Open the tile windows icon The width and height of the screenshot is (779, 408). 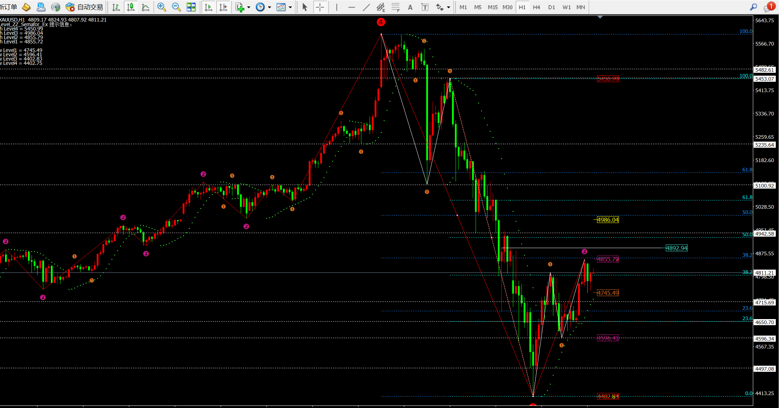pos(191,7)
